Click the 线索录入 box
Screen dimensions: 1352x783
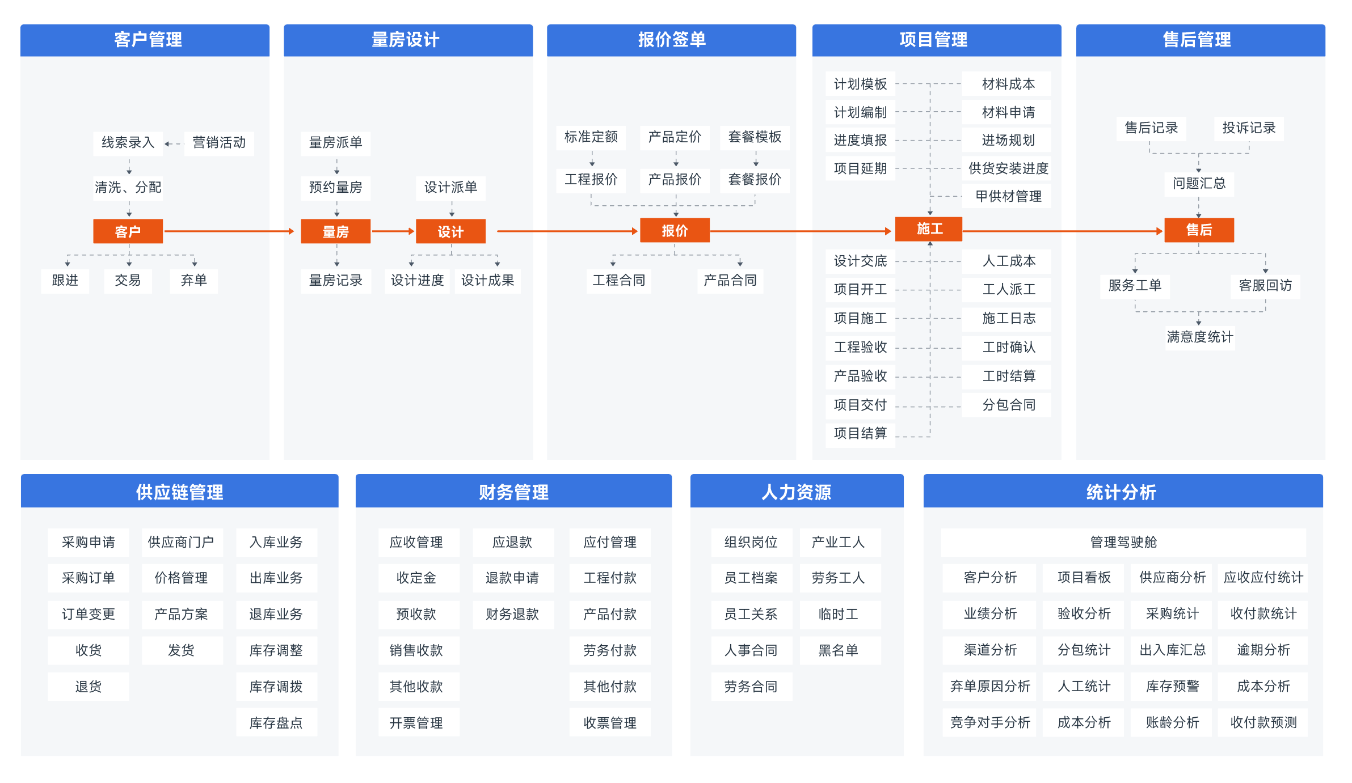pos(127,143)
